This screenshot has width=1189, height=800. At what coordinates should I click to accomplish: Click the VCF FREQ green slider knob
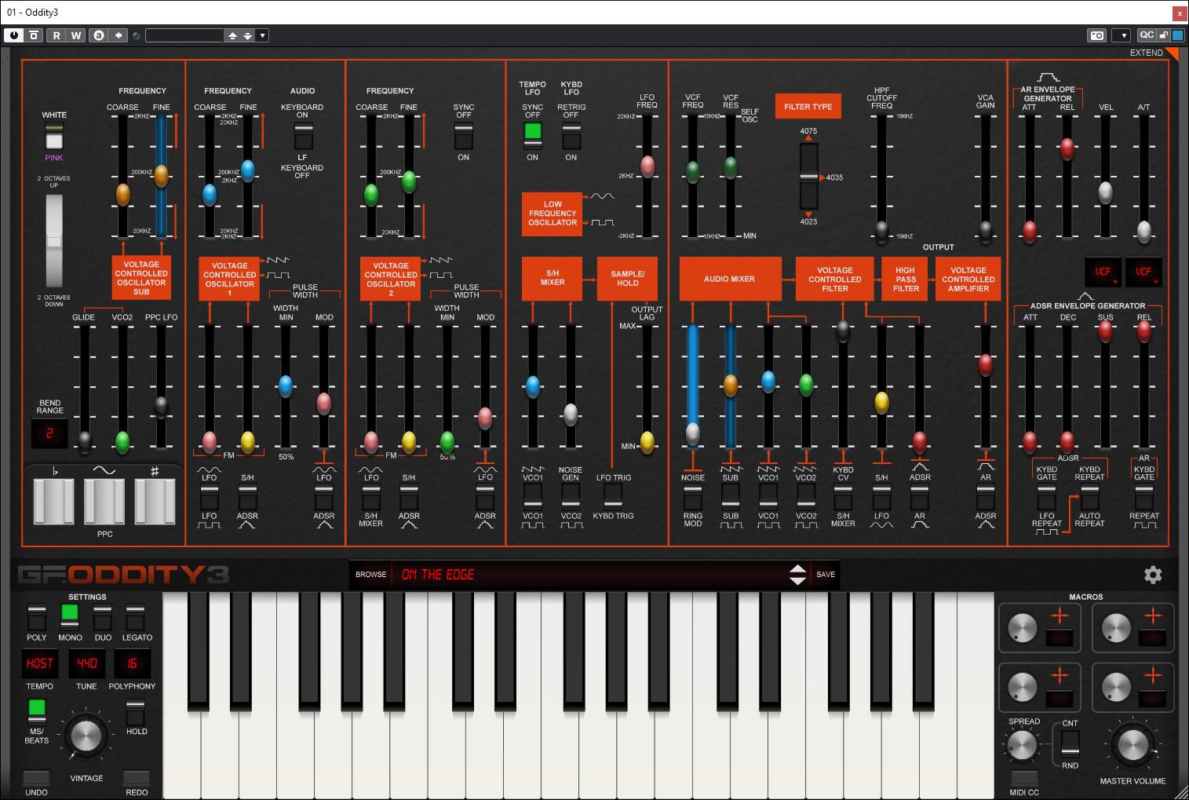click(x=692, y=170)
